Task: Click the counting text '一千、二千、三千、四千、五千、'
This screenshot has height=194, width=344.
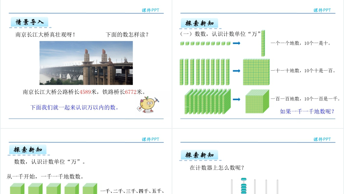Action: click(x=132, y=191)
